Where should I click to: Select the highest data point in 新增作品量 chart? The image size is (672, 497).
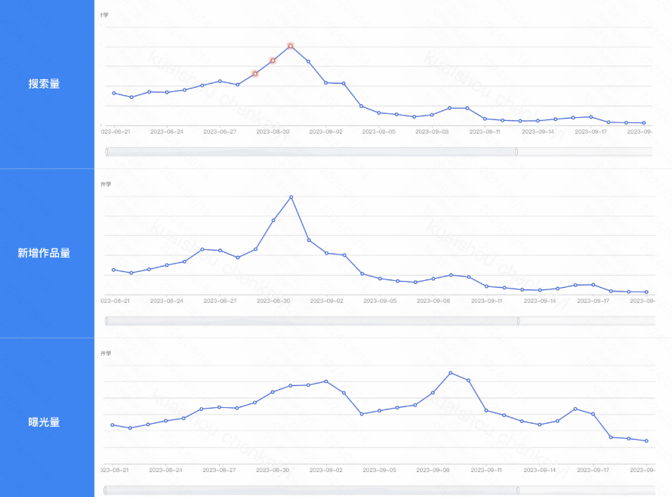[291, 197]
